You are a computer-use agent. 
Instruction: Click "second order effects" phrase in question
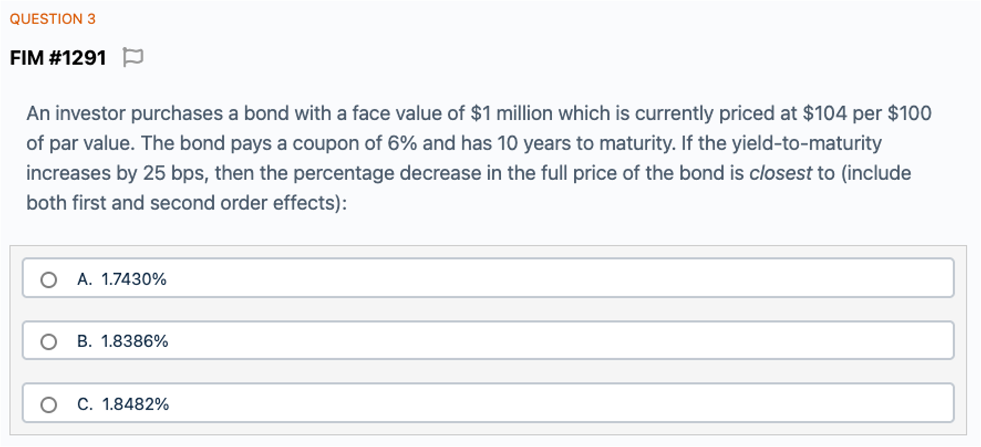tap(246, 203)
